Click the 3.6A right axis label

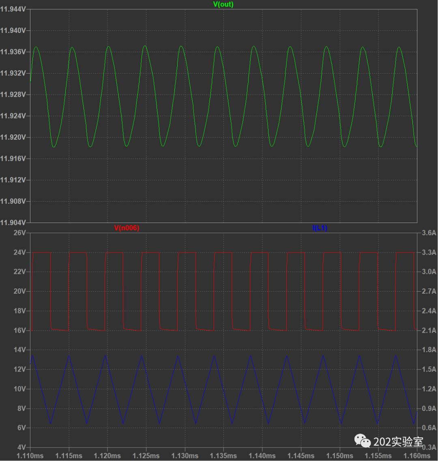tap(429, 233)
